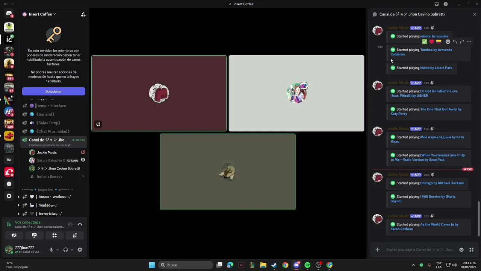Open Discord direct messages home
The image size is (481, 271).
click(9, 14)
